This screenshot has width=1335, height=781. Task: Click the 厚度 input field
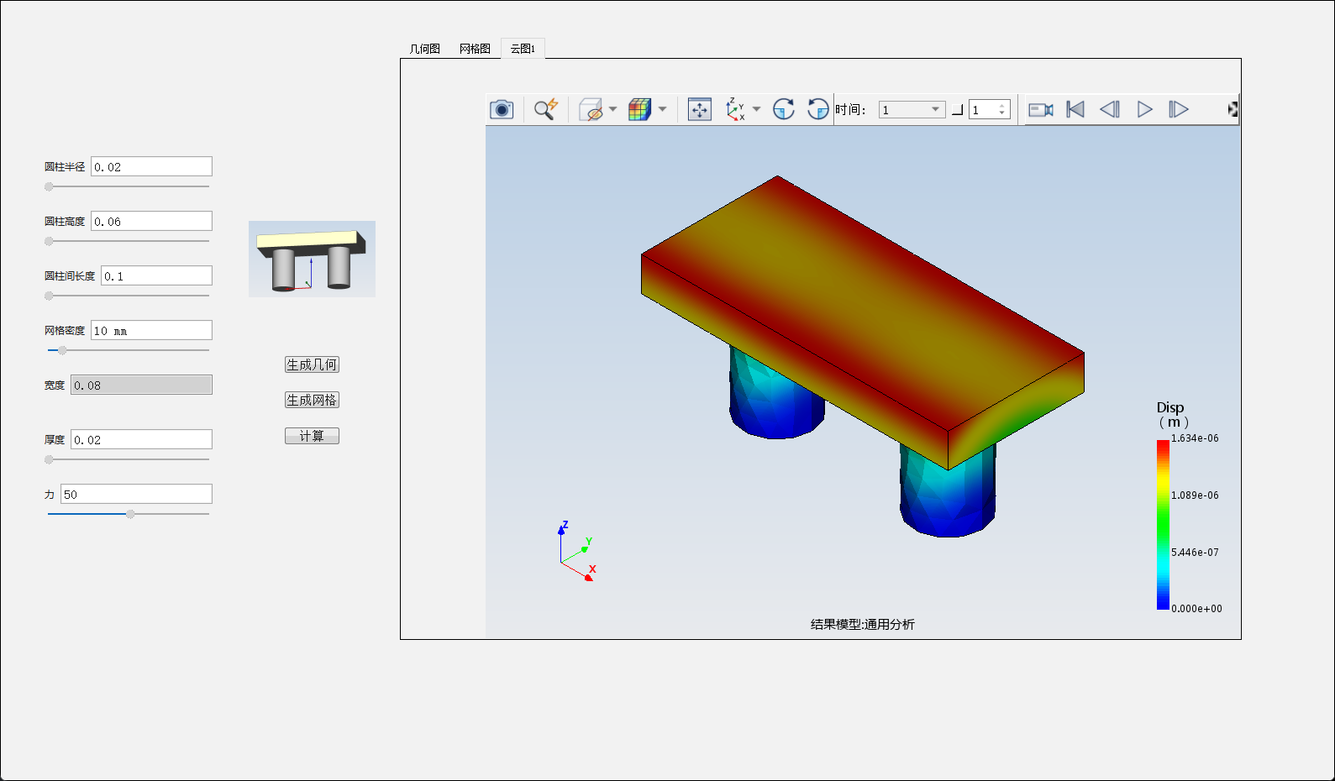tap(141, 439)
